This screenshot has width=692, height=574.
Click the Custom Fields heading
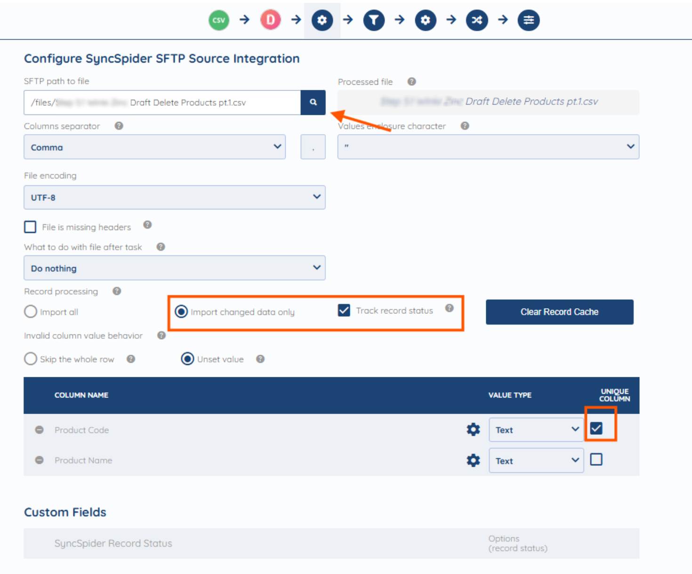pos(65,512)
